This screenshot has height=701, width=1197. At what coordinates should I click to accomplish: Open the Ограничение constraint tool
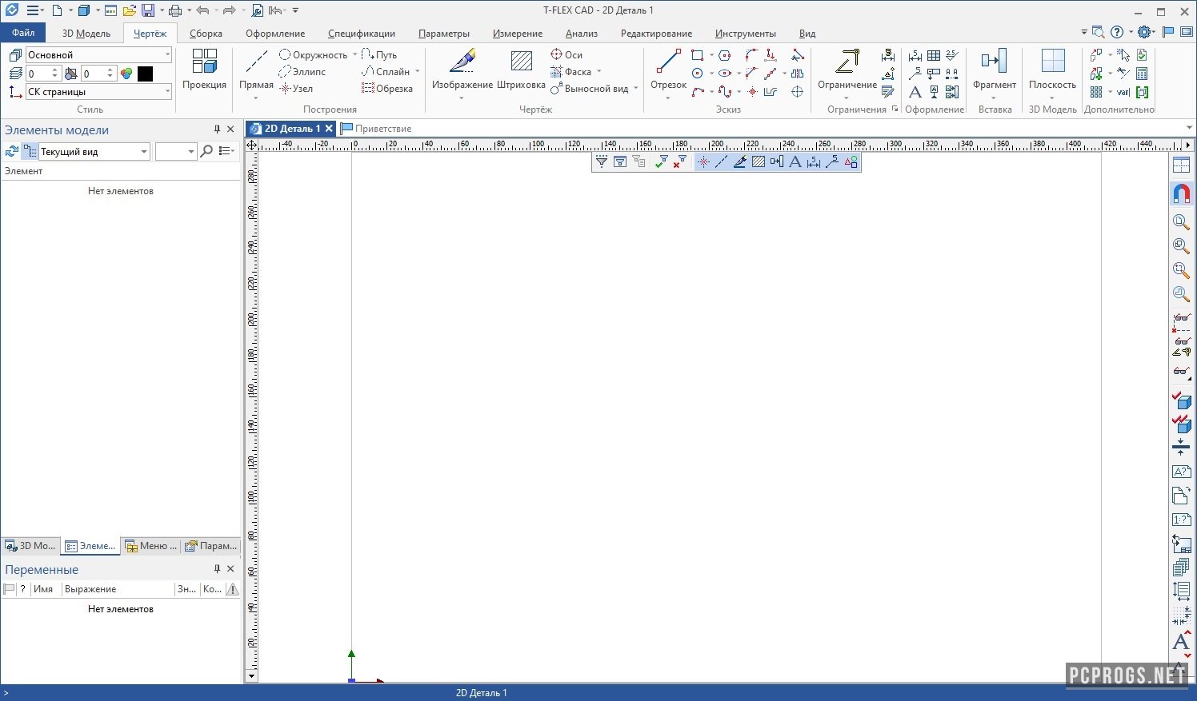[x=847, y=69]
